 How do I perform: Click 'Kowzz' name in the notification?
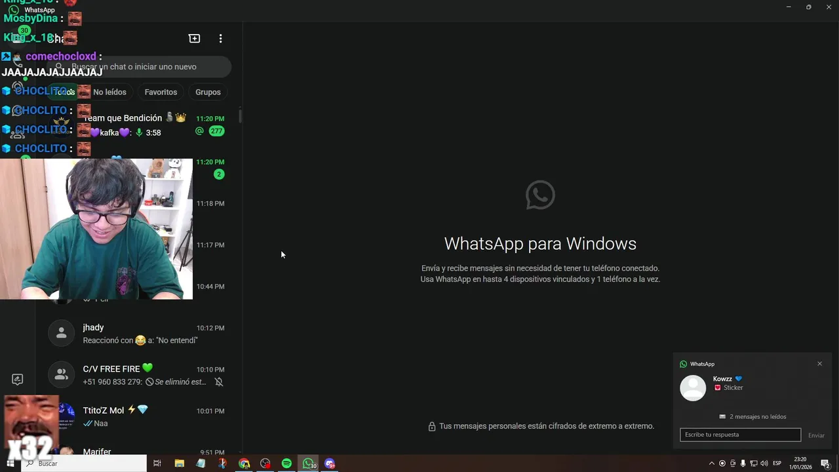pyautogui.click(x=722, y=379)
